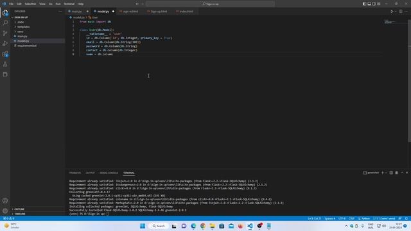Image resolution: width=411 pixels, height=231 pixels.
Task: Open File Explorer from the taskbar
Action: click(212, 226)
